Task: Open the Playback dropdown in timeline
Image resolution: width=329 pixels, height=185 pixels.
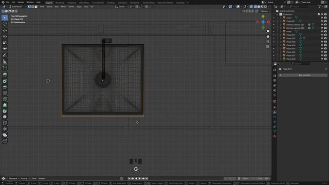Action: point(14,178)
